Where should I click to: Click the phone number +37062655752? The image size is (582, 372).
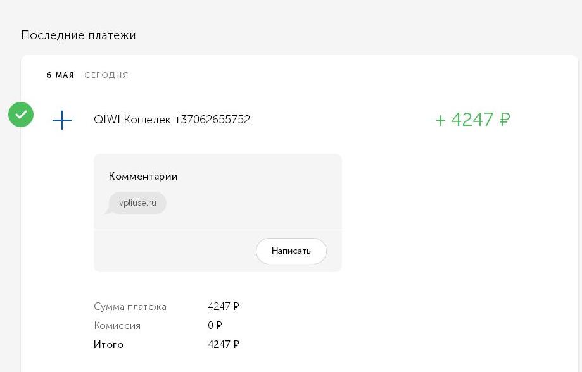click(212, 120)
